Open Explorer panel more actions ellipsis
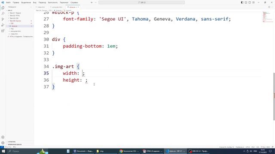Image resolution: width=275 pixels, height=154 pixels. [31, 7]
